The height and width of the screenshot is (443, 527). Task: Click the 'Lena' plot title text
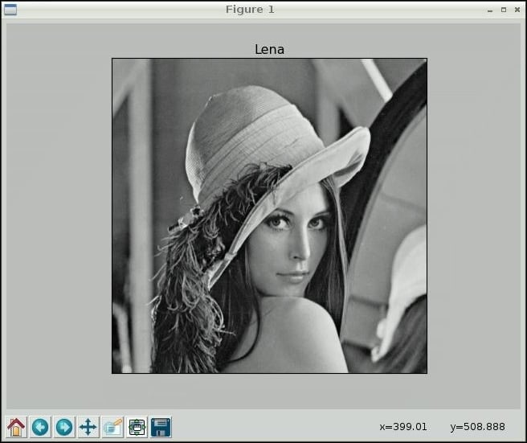tap(270, 50)
